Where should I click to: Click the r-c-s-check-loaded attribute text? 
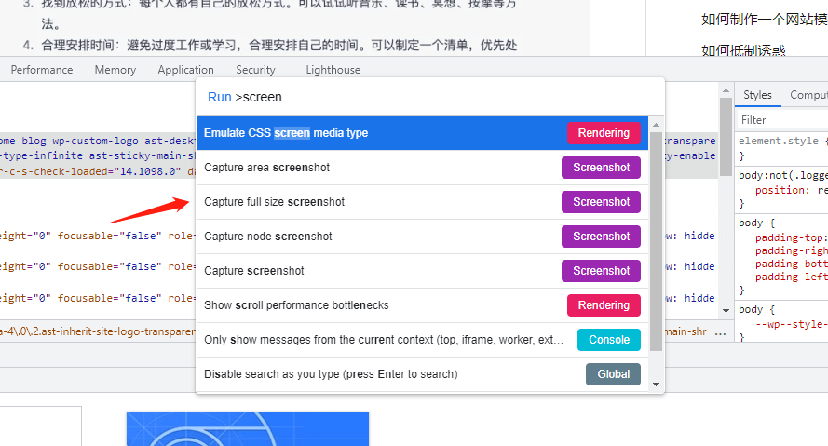pyautogui.click(x=90, y=171)
